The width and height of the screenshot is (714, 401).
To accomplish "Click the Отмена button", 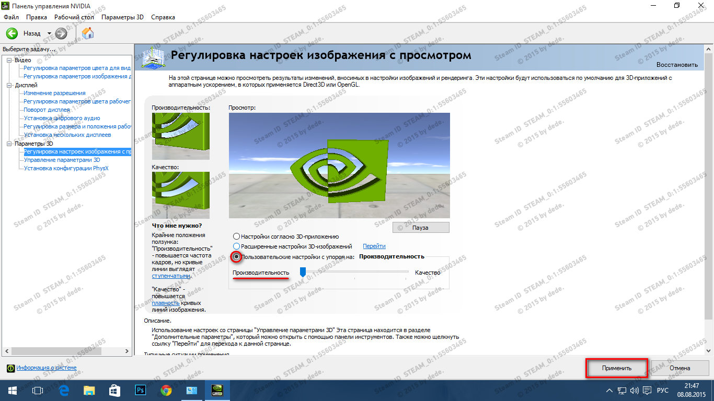I will [x=680, y=368].
